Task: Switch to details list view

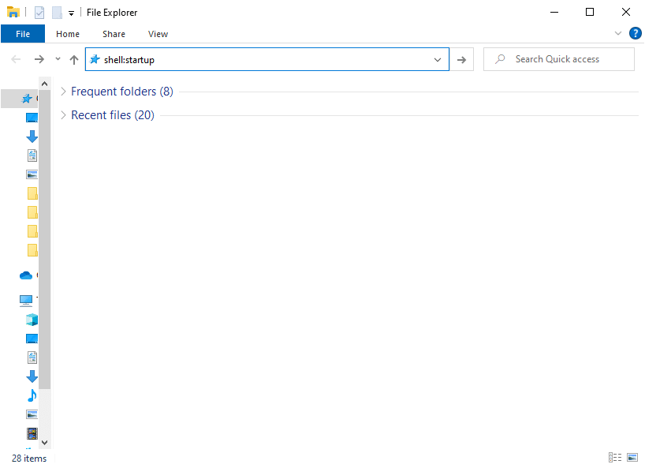Action: coord(615,458)
